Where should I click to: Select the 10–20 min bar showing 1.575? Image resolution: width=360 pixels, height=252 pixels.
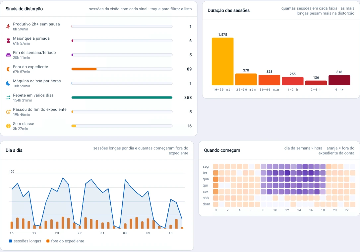click(223, 62)
